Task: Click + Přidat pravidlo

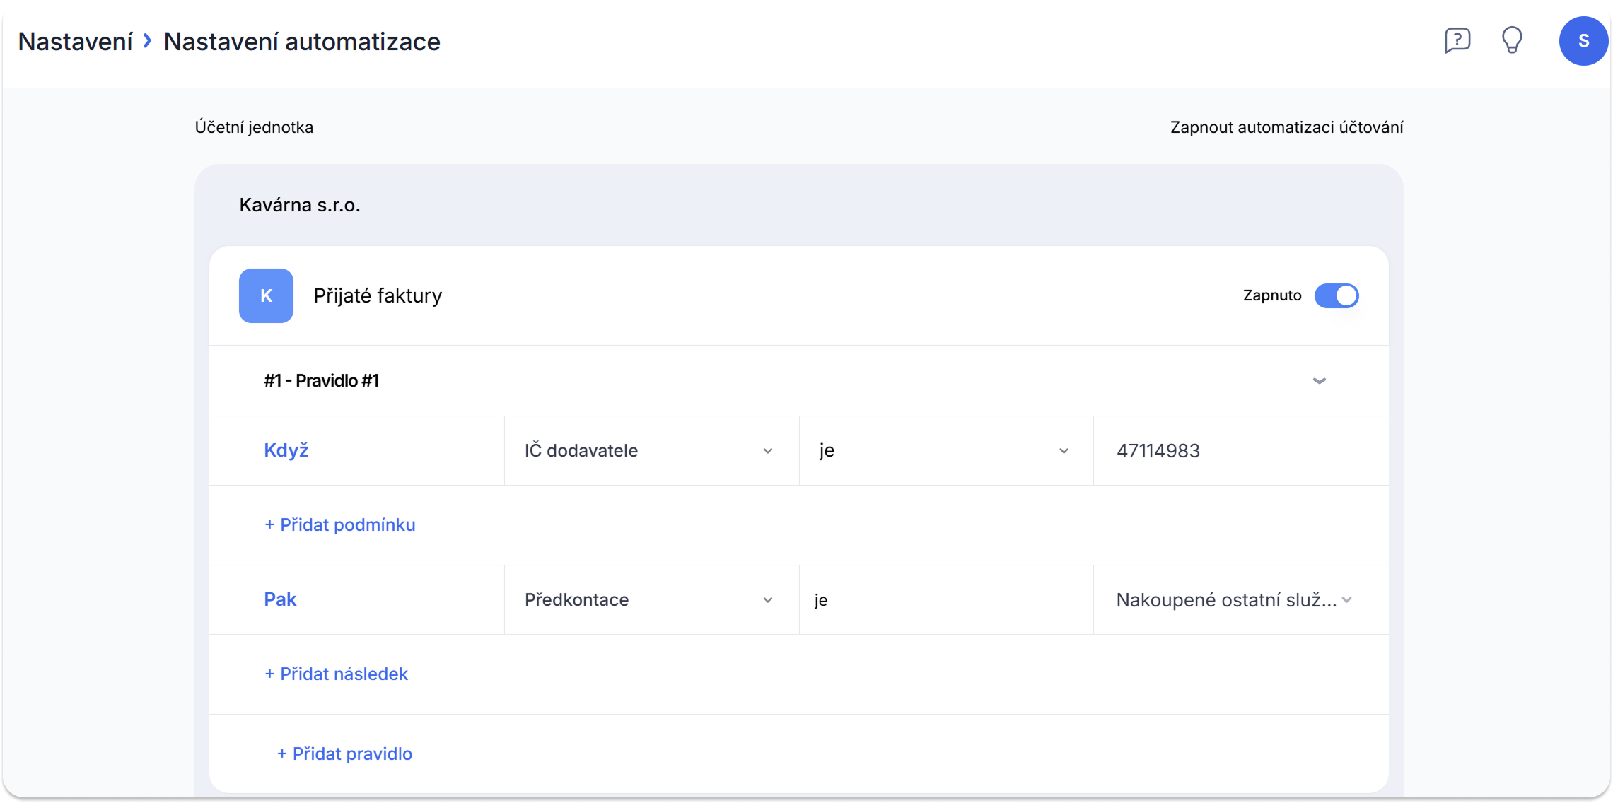Action: [344, 754]
